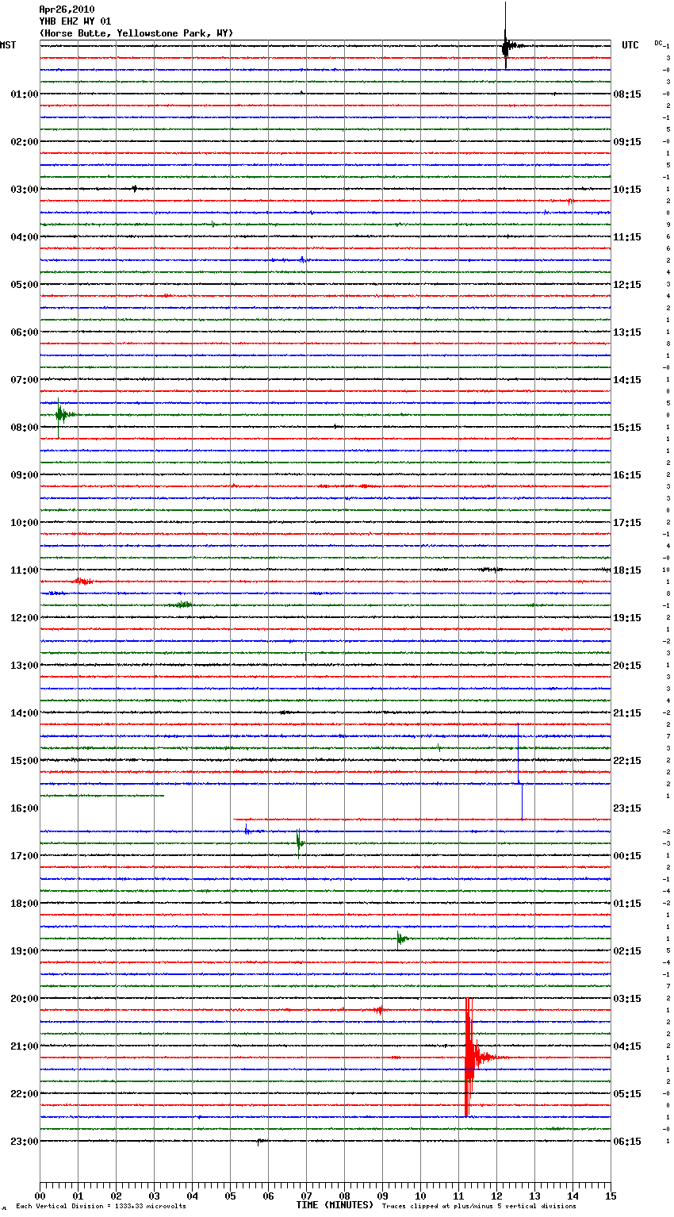This screenshot has height=1217, width=674.
Task: Click the vertical division 1333.33 microvolts note
Action: [x=101, y=1207]
